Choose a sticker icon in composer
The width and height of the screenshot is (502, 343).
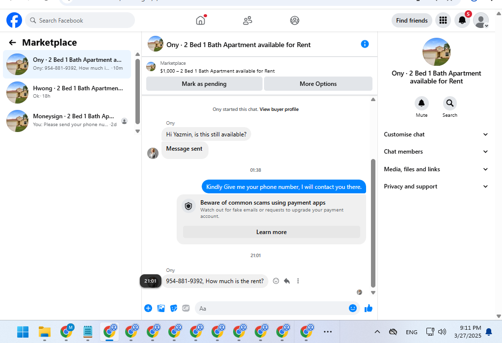tap(174, 309)
